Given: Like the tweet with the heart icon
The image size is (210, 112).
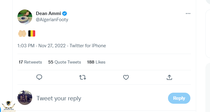Looking at the screenshot, I should pyautogui.click(x=126, y=77).
